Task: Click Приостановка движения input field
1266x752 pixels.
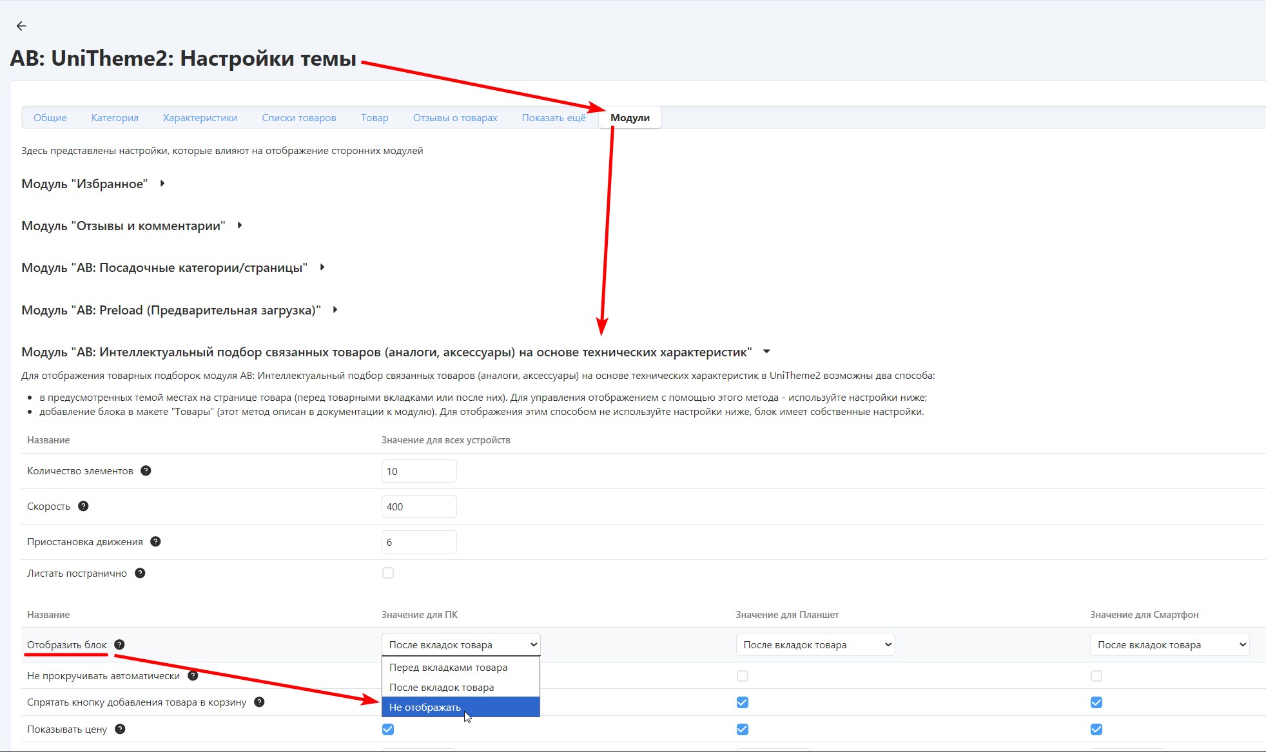Action: pos(419,542)
